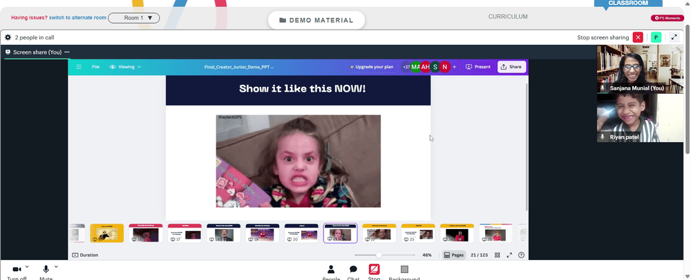The height and width of the screenshot is (280, 691).
Task: Click Upgrade your plan button
Action: click(x=372, y=67)
